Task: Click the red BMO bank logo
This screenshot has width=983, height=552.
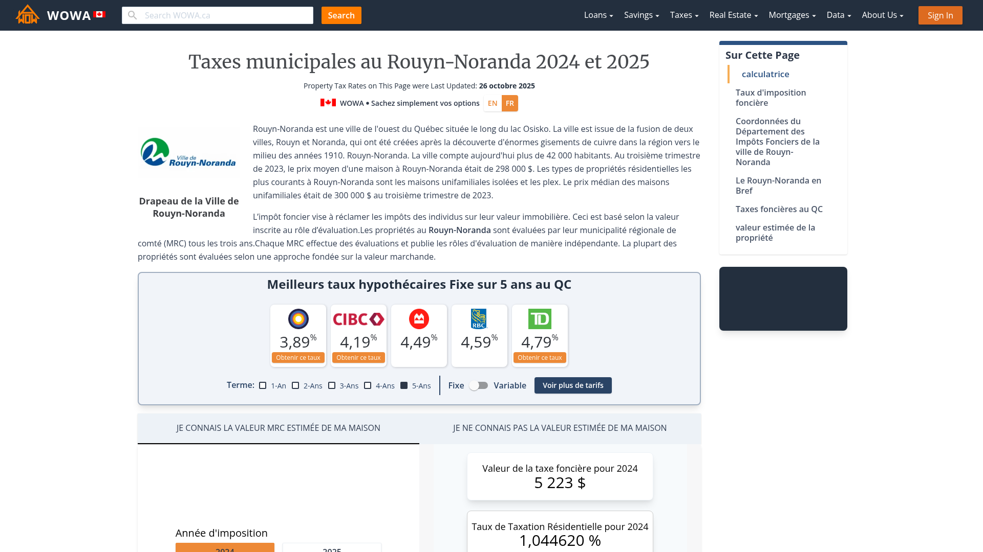Action: [x=419, y=319]
